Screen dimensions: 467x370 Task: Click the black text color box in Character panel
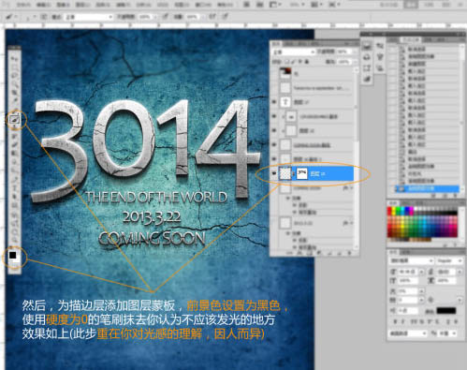[446, 310]
